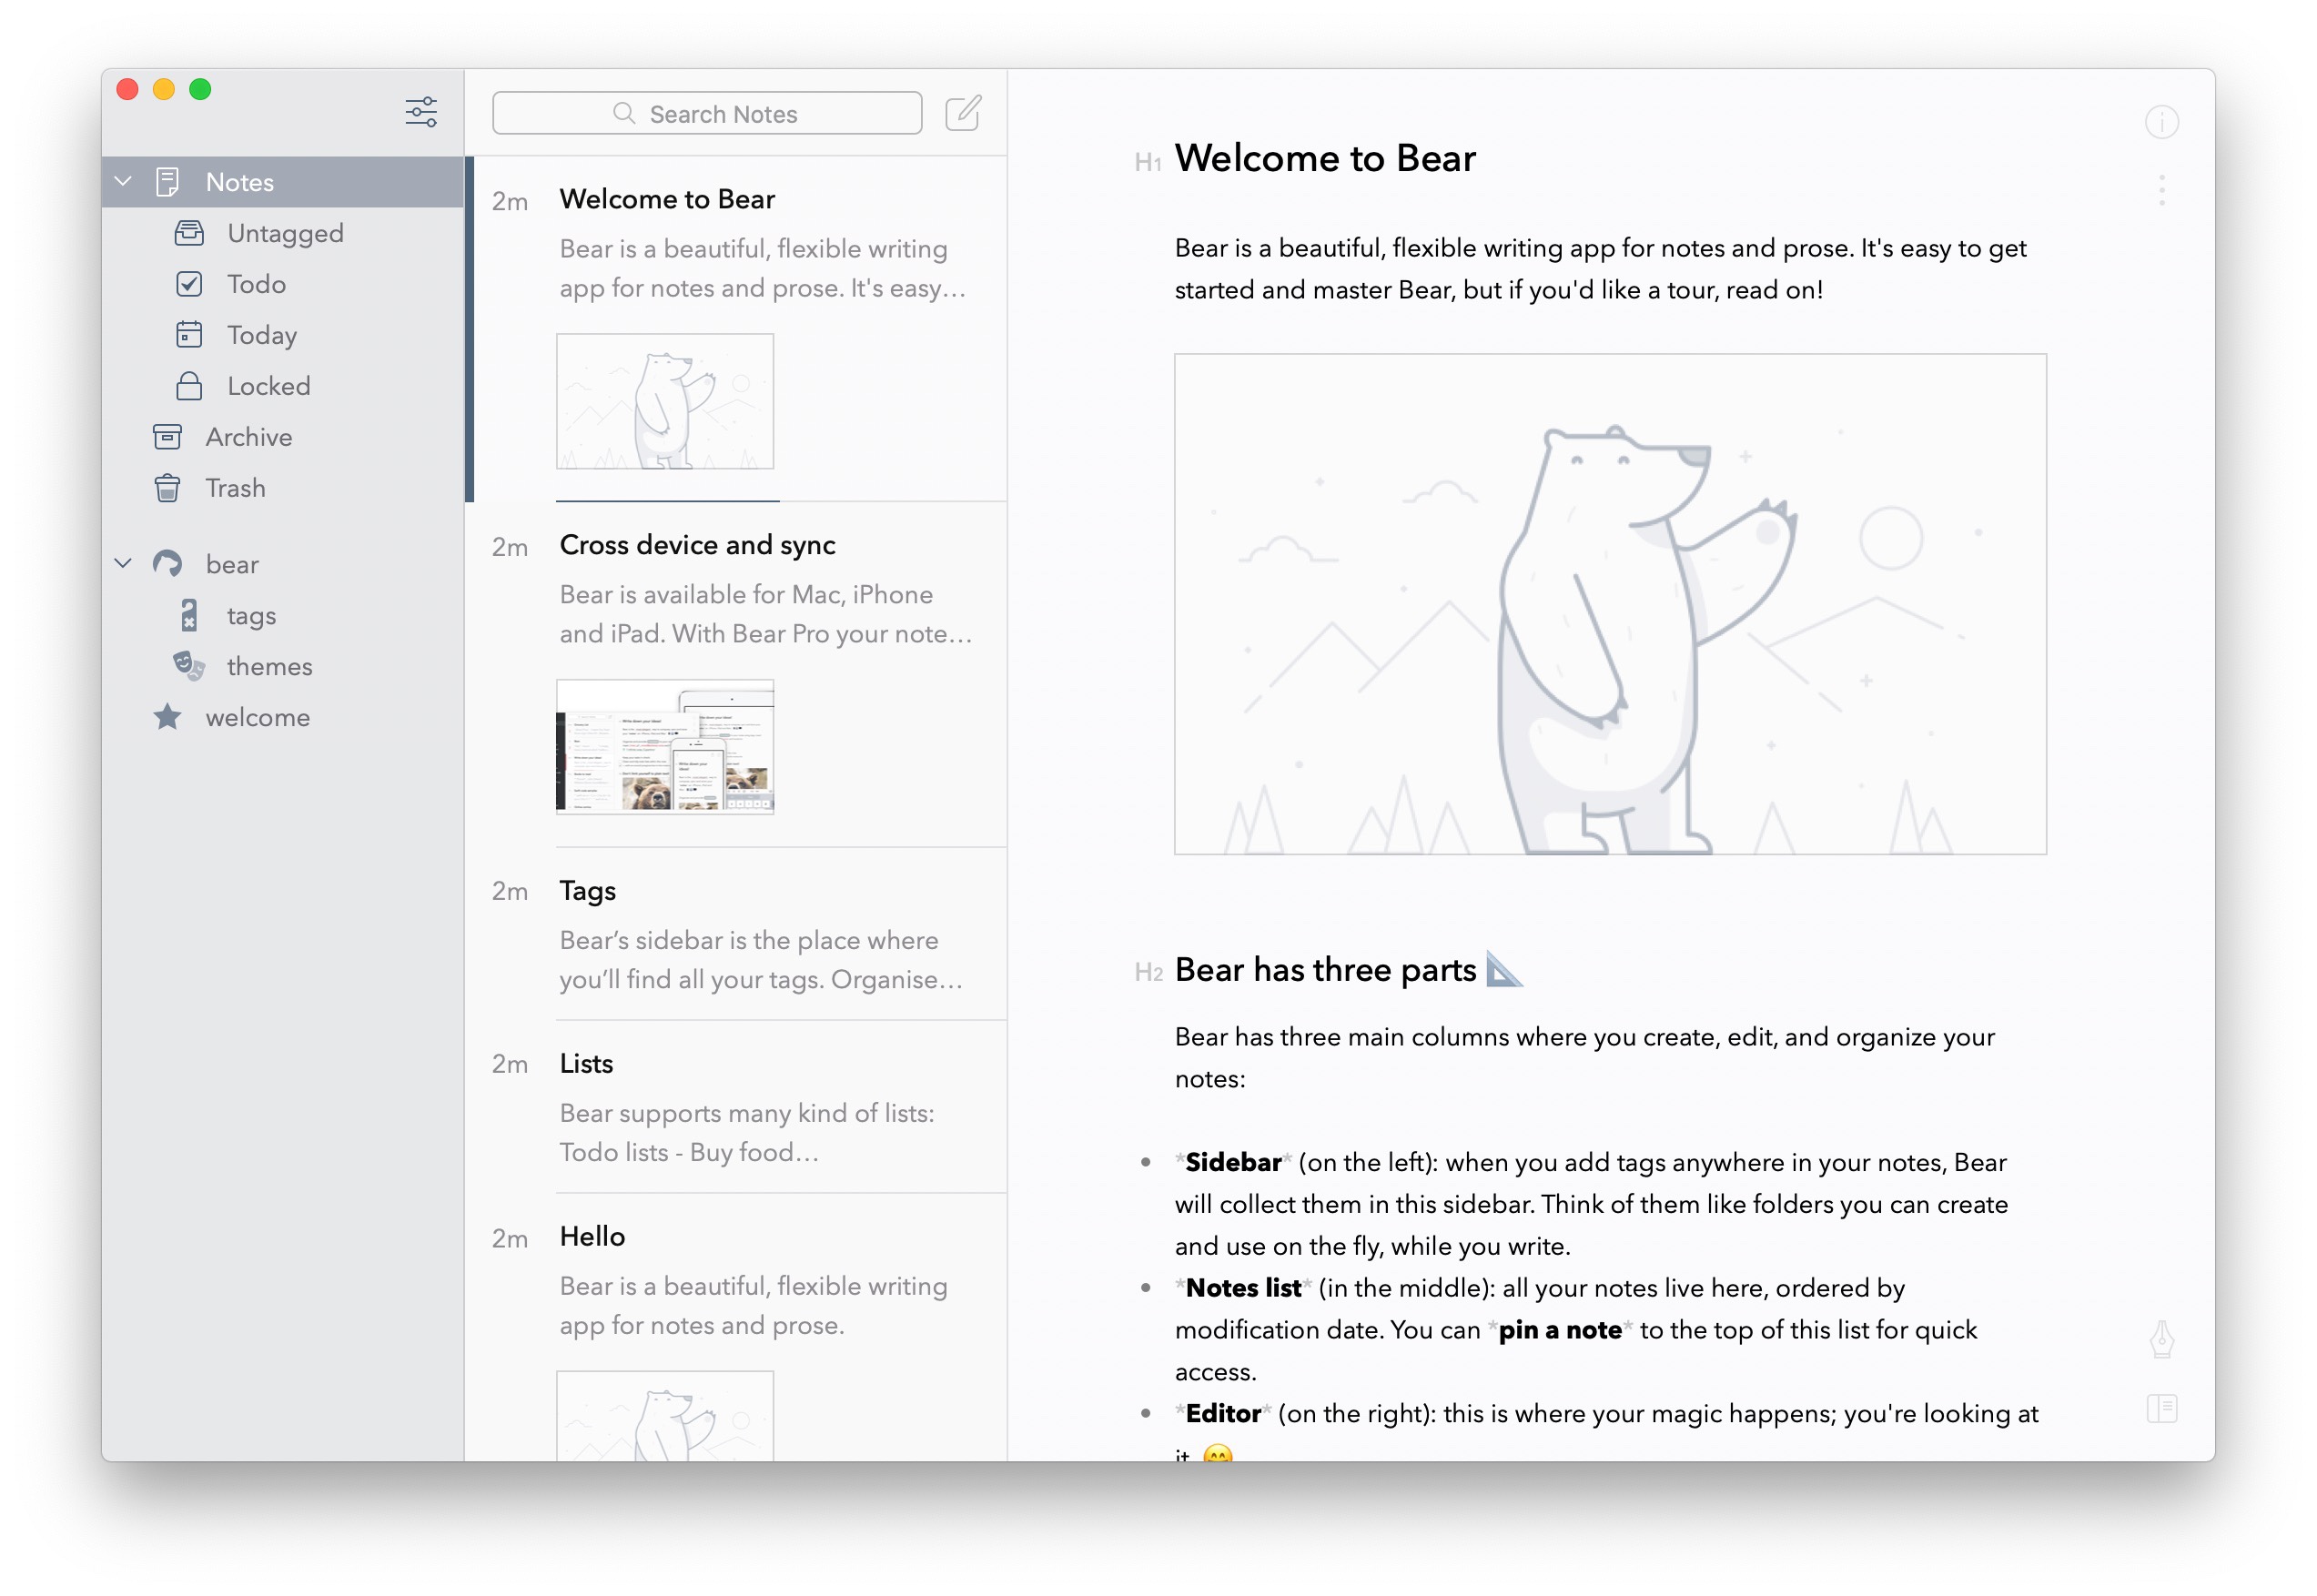Show Today's notes
This screenshot has width=2317, height=1596.
pos(261,335)
